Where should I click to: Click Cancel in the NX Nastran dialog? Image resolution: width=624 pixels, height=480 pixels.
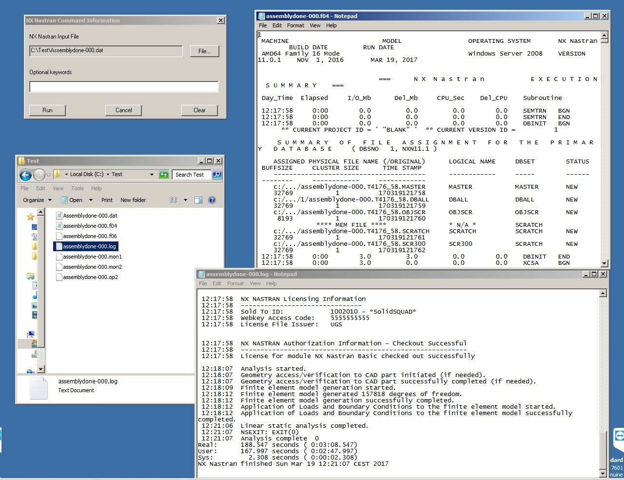pyautogui.click(x=123, y=110)
